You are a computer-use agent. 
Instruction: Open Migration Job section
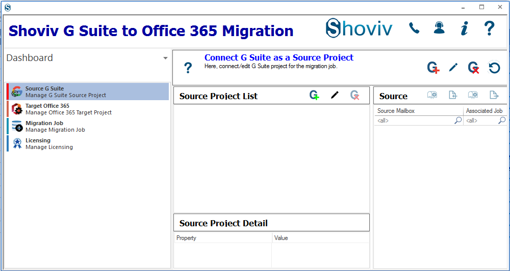coord(88,127)
